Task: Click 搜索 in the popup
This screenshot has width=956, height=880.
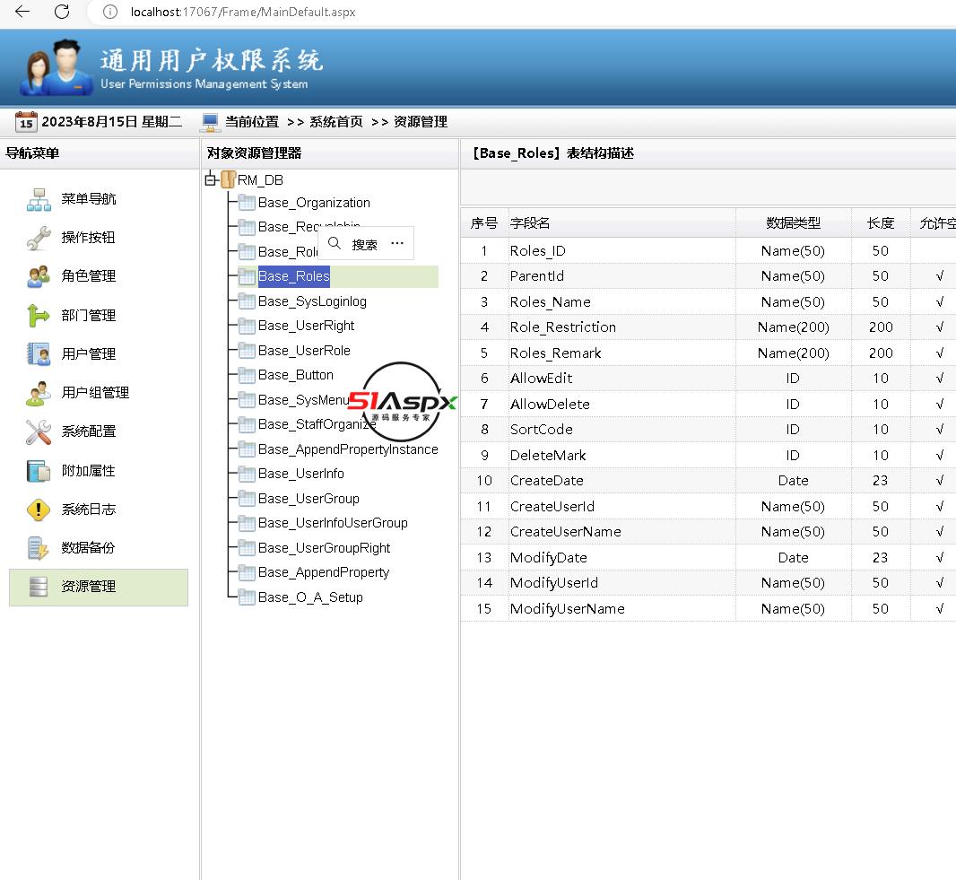Action: [x=365, y=245]
